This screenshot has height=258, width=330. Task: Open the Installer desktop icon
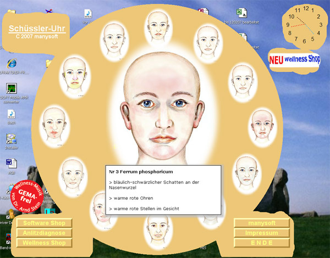[x=11, y=139]
